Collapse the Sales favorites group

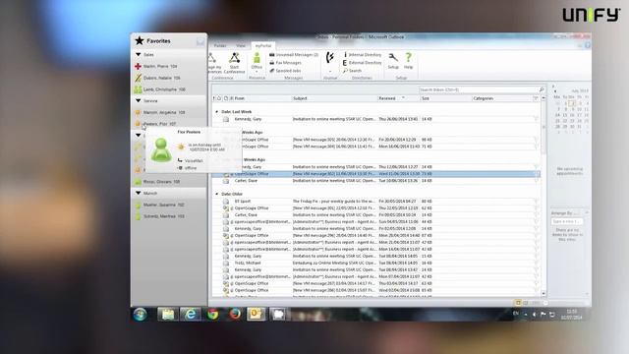(139, 55)
